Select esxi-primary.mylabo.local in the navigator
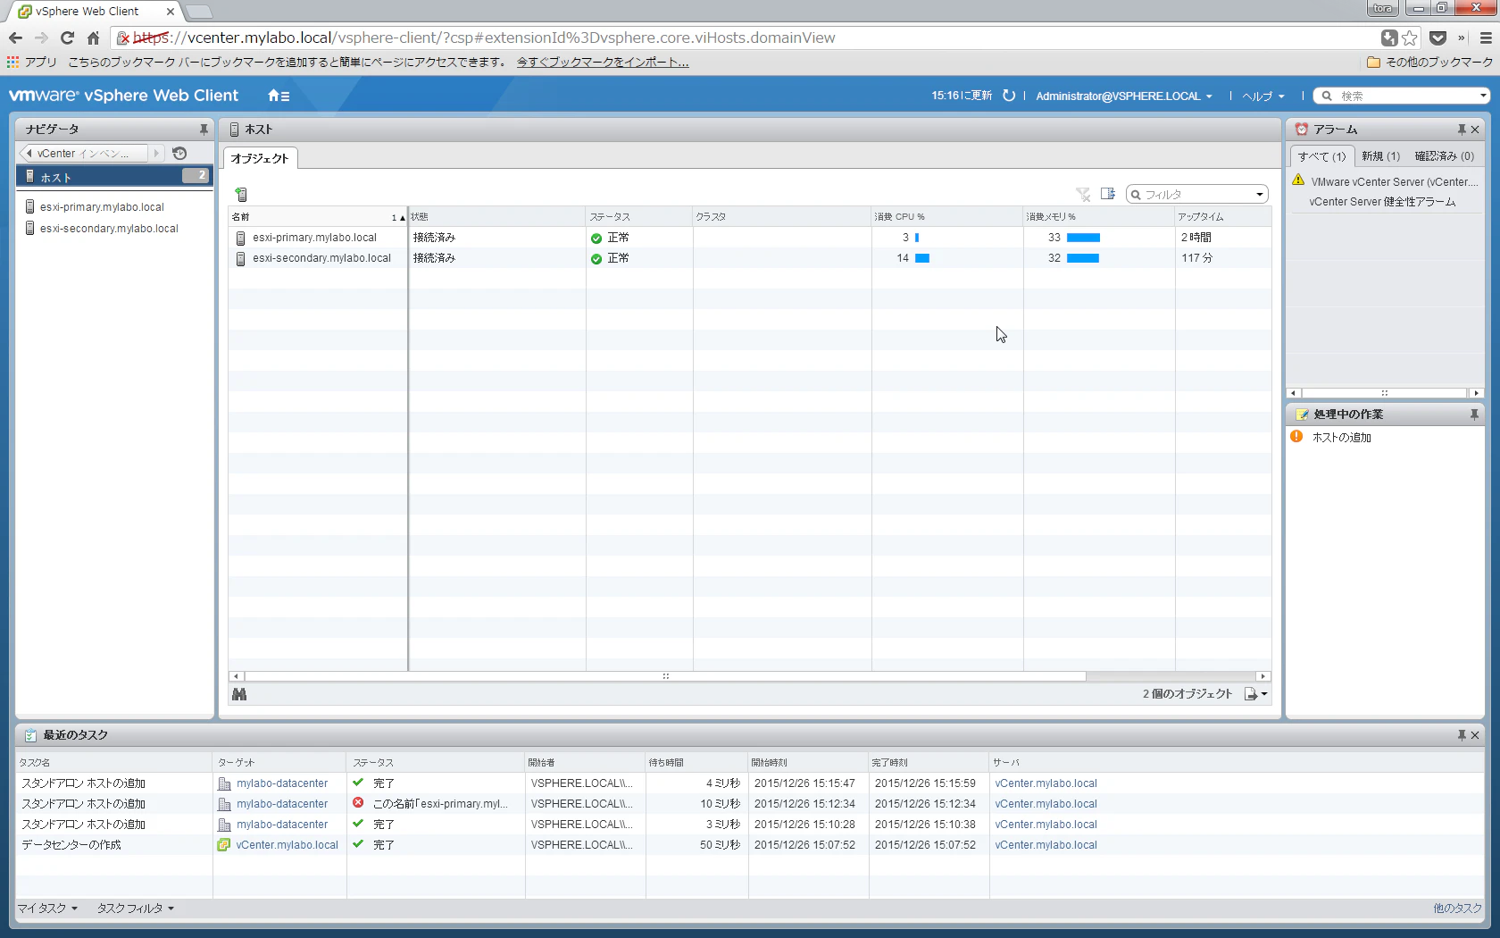Viewport: 1500px width, 938px height. (x=102, y=207)
